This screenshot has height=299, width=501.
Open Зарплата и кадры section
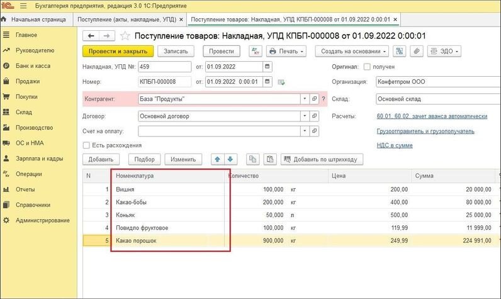click(39, 159)
